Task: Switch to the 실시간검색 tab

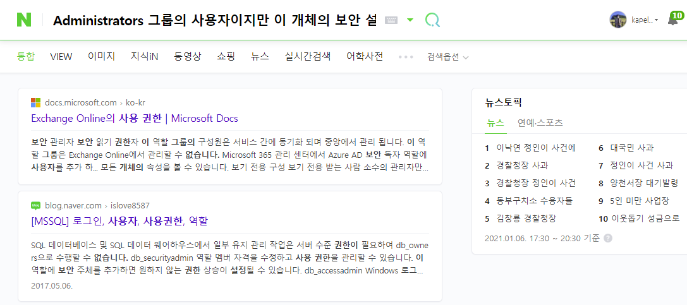Action: point(308,56)
